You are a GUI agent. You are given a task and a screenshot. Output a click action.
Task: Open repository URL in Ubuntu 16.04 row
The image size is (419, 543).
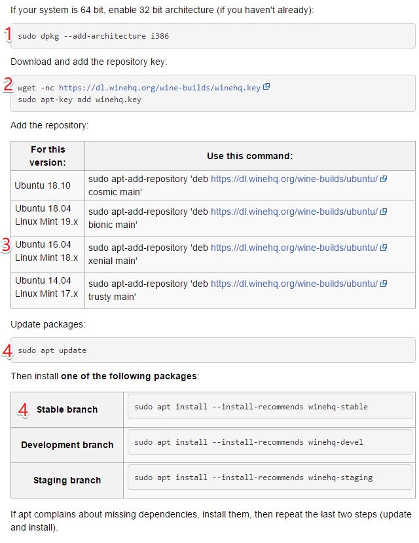pos(294,248)
